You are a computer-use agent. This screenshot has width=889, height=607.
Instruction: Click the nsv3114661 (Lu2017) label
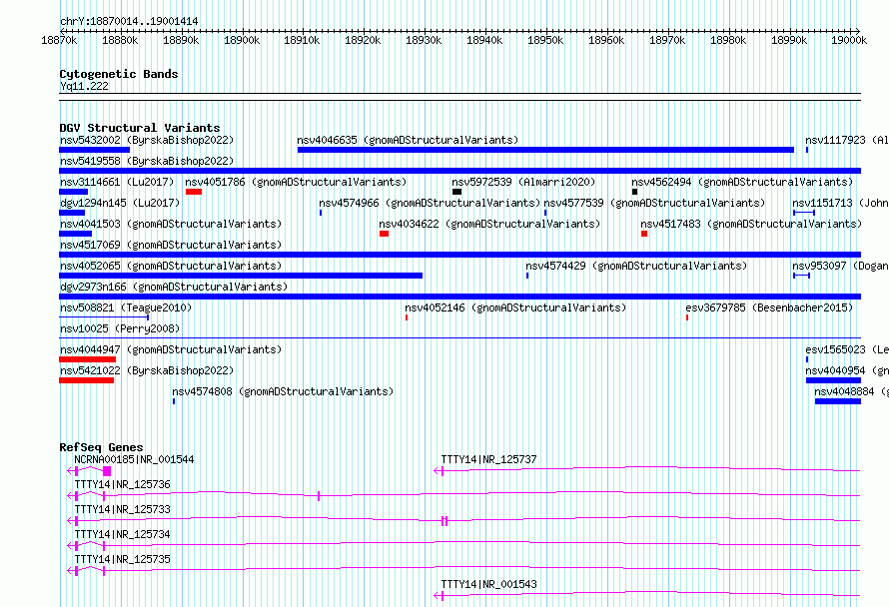click(x=117, y=182)
